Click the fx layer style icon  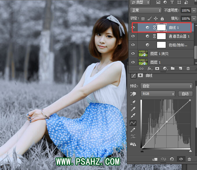click(x=149, y=68)
